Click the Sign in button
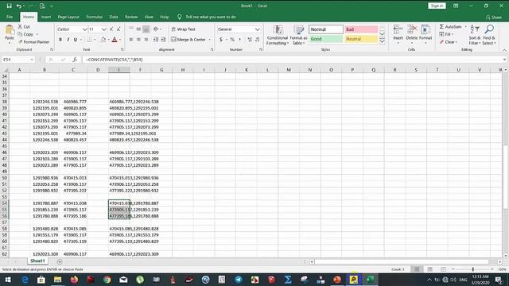This screenshot has width=509, height=286. tap(437, 6)
